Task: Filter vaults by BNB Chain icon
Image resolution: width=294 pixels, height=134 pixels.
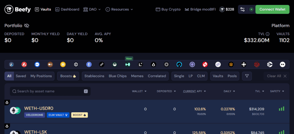Action: [x=63, y=65]
